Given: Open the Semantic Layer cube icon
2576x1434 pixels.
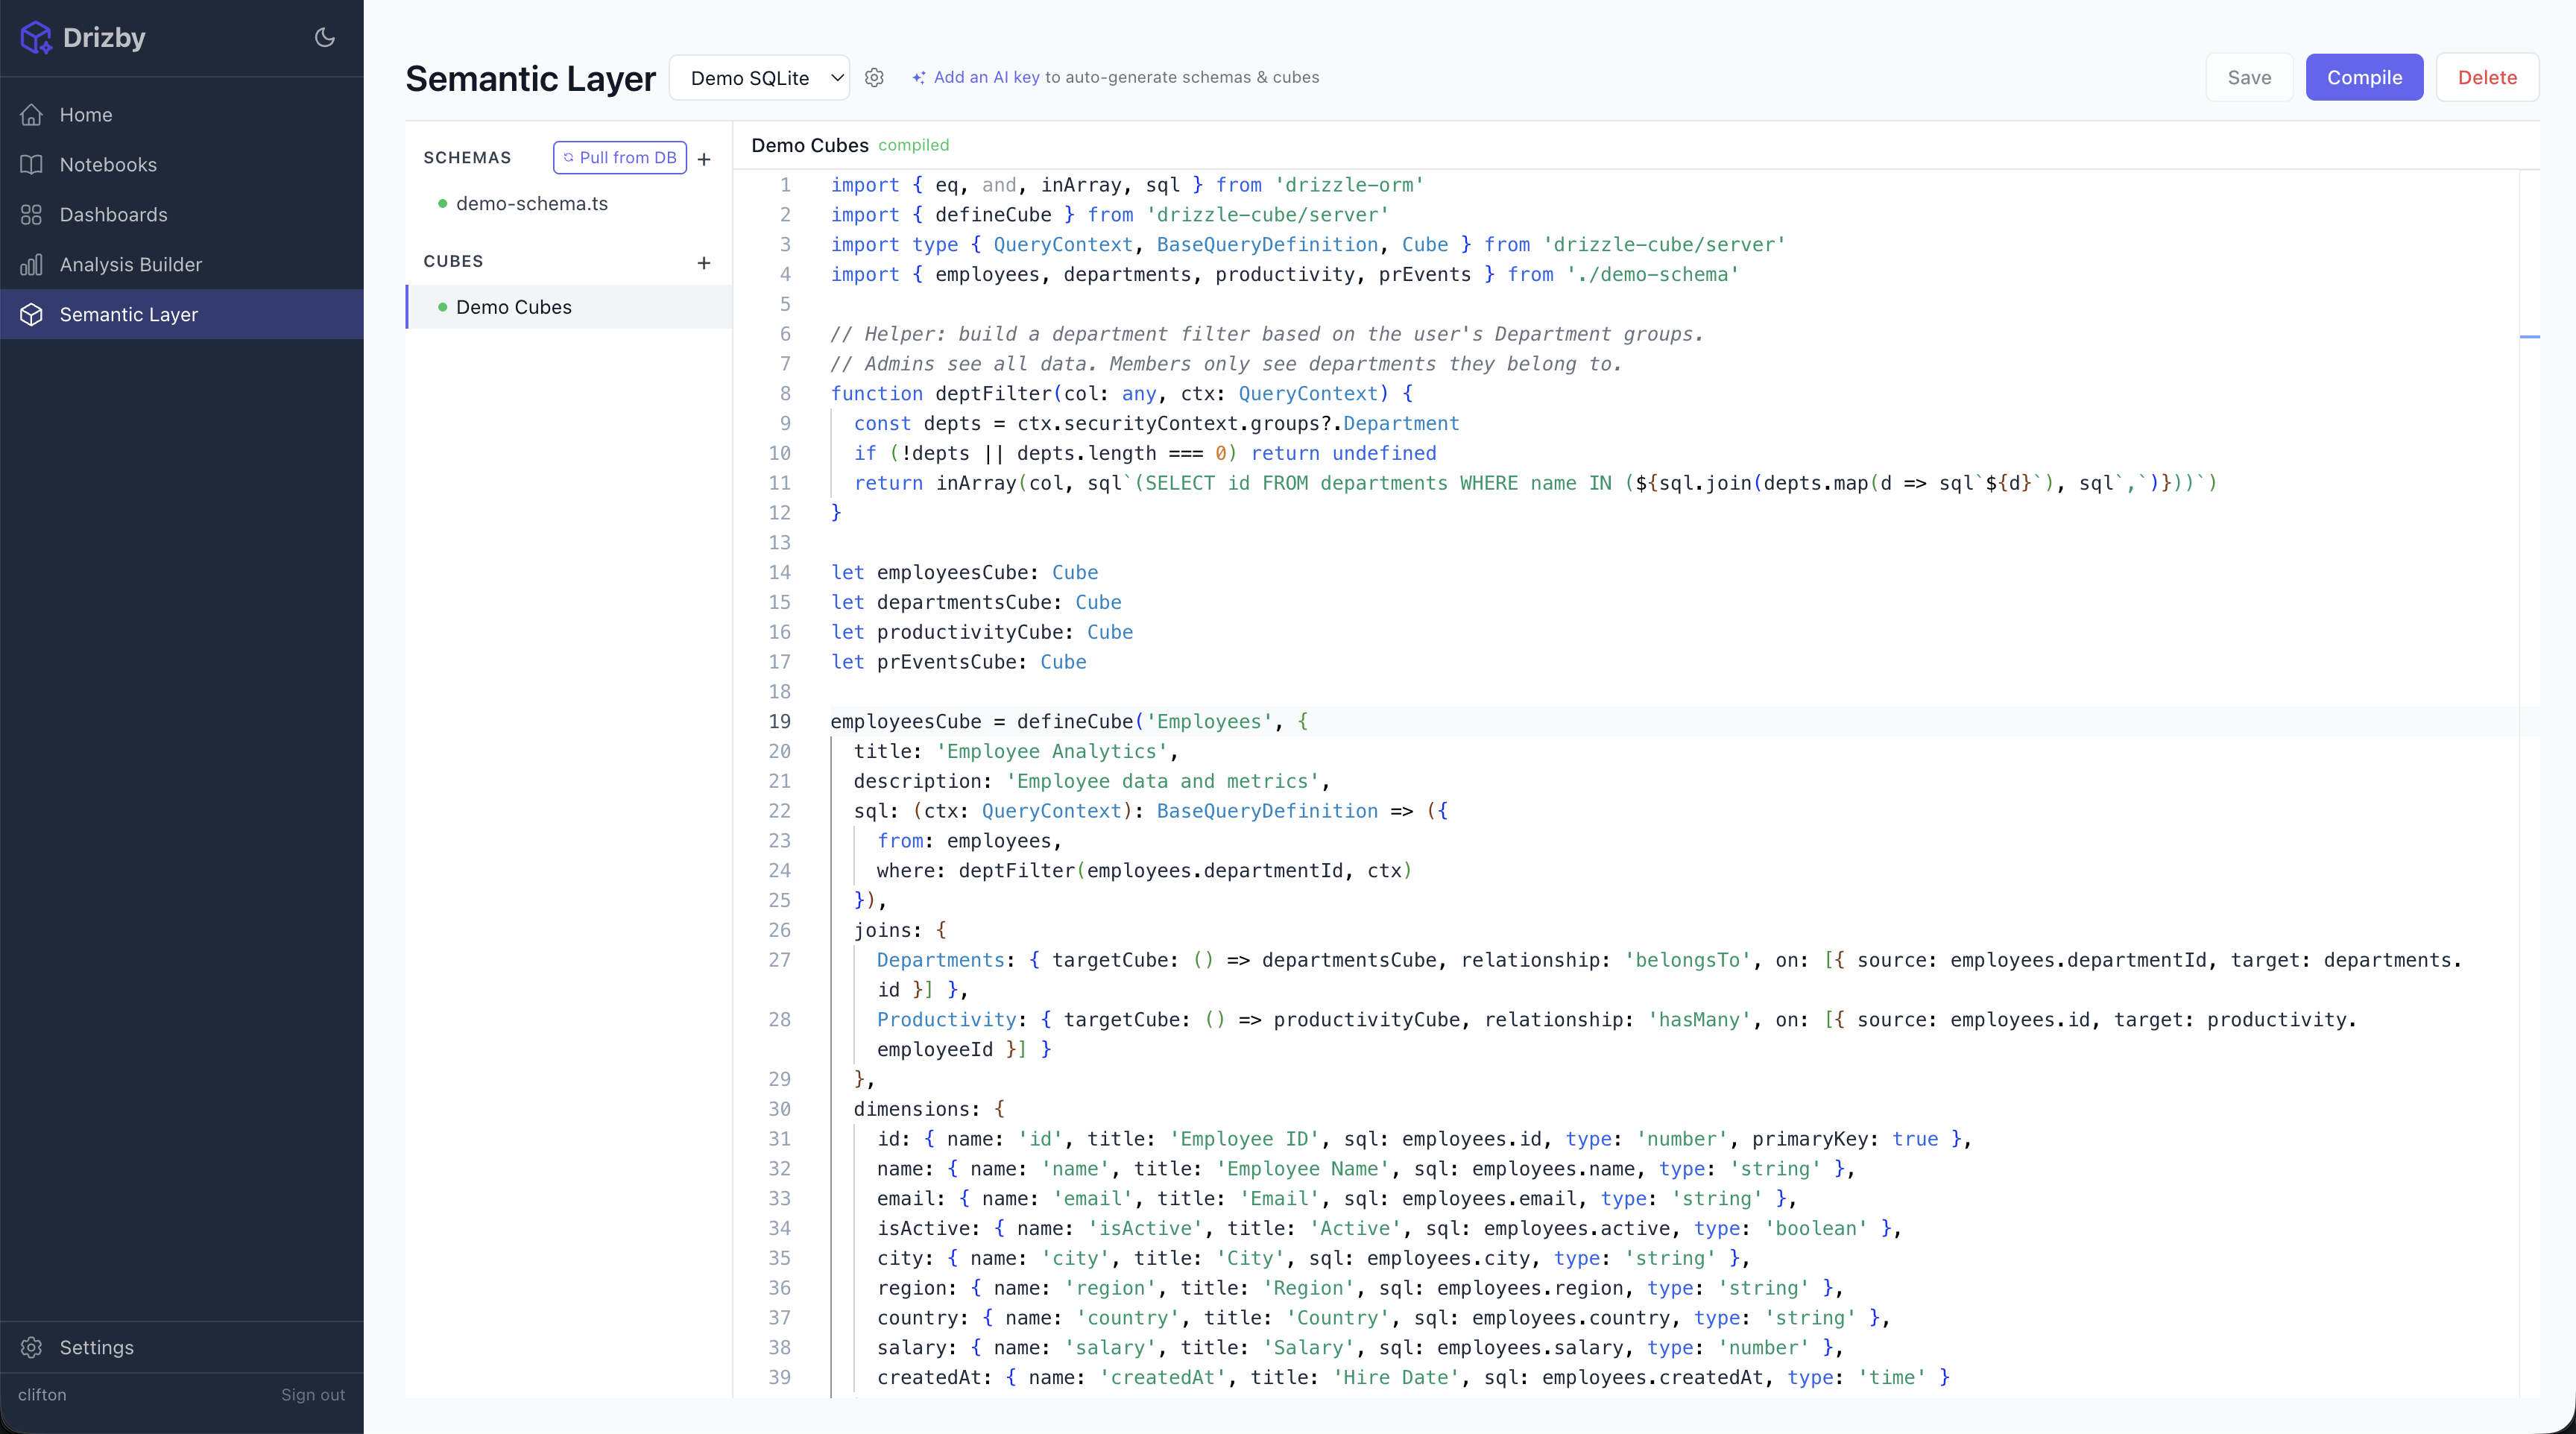Looking at the screenshot, I should click(32, 314).
